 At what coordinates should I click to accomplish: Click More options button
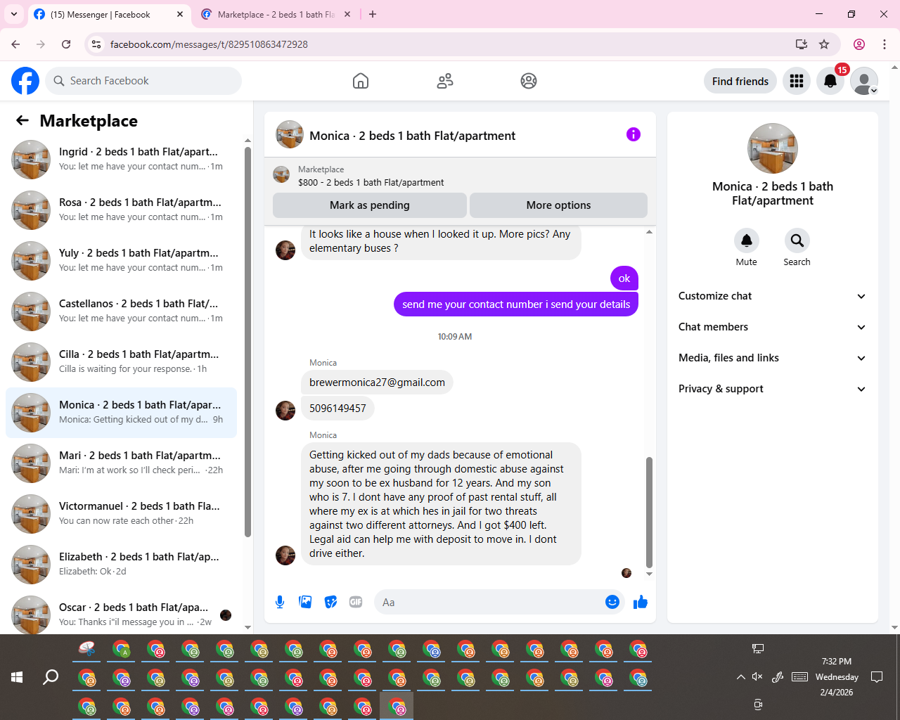pyautogui.click(x=558, y=205)
